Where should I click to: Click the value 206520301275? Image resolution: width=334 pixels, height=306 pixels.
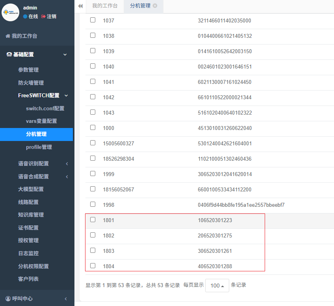click(x=215, y=236)
